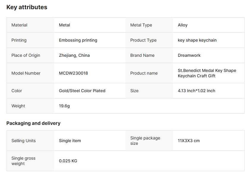Click the Brand Name label
This screenshot has height=176, width=250.
coord(143,55)
